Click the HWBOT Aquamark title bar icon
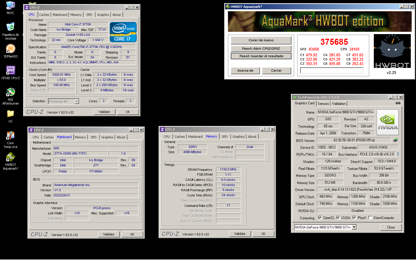The height and width of the screenshot is (260, 416). (228, 7)
